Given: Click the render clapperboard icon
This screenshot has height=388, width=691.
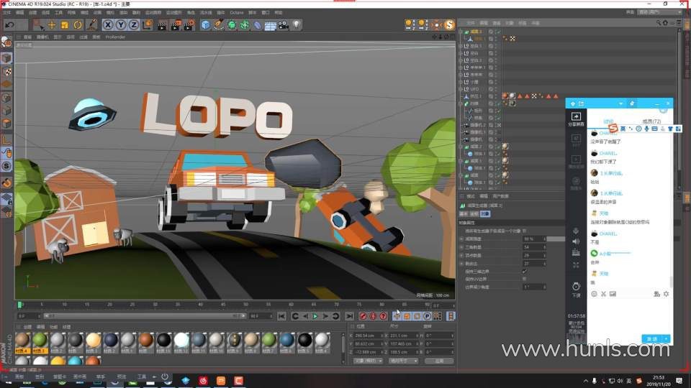Looking at the screenshot, I should [163, 25].
